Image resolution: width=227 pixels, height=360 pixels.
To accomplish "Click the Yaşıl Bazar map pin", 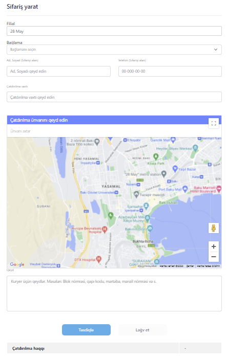I will tap(175, 169).
